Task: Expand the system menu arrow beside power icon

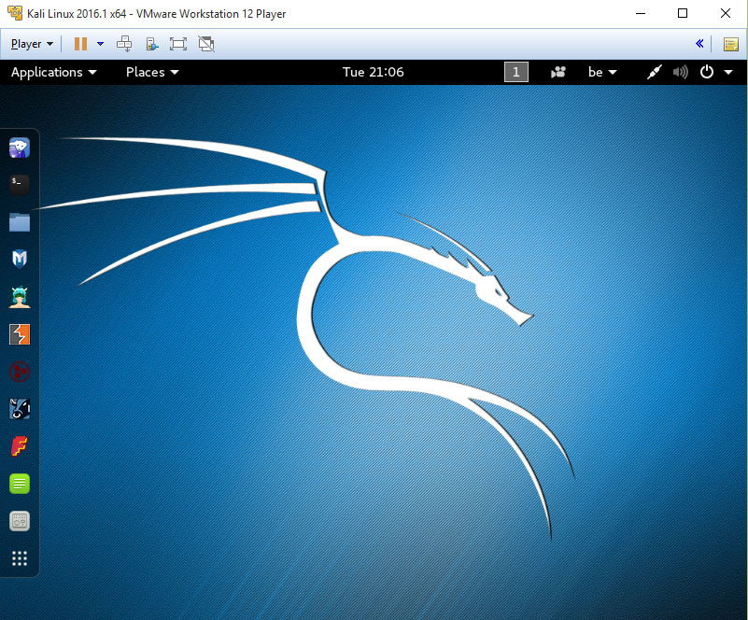Action: pos(728,72)
